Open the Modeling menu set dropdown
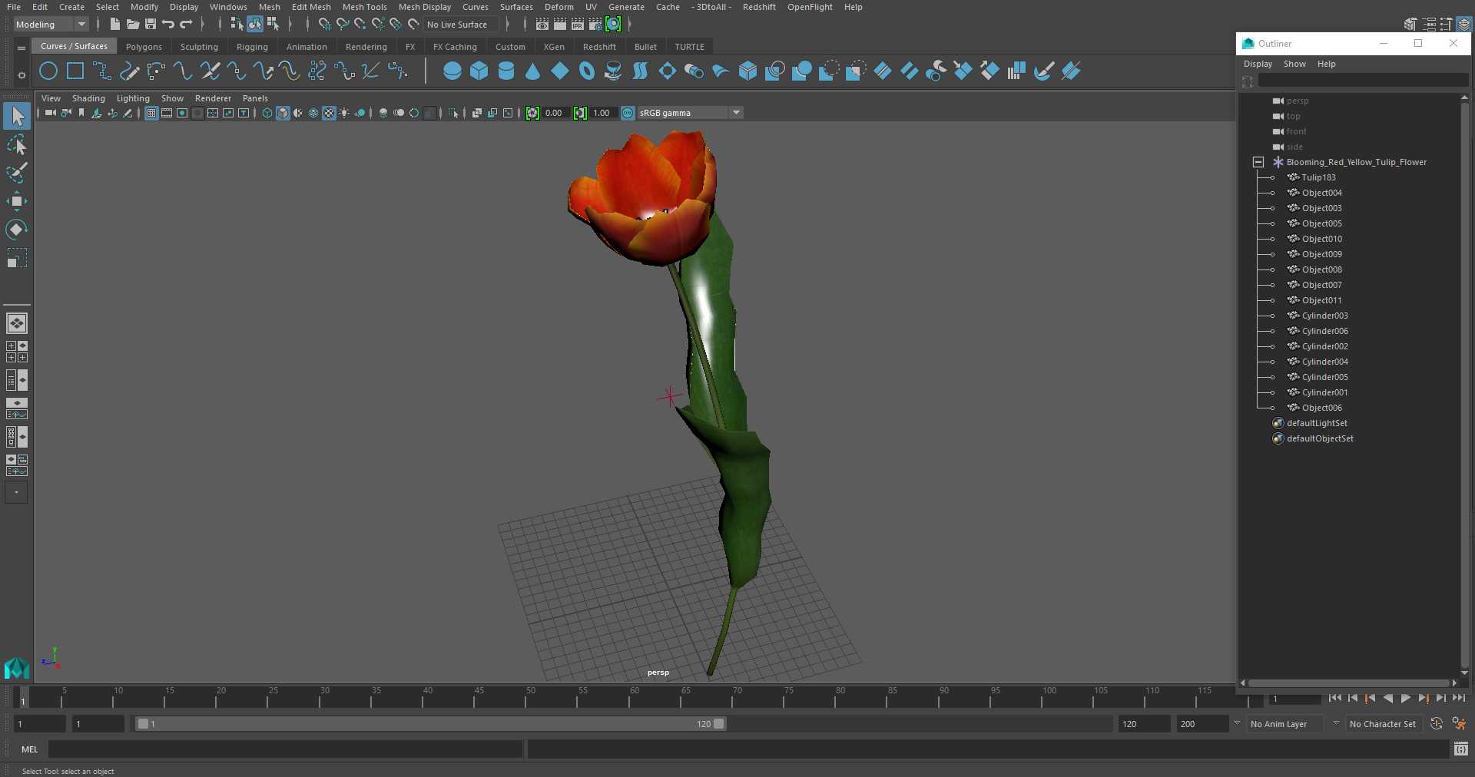Screen dimensions: 1475x777 tap(51, 25)
